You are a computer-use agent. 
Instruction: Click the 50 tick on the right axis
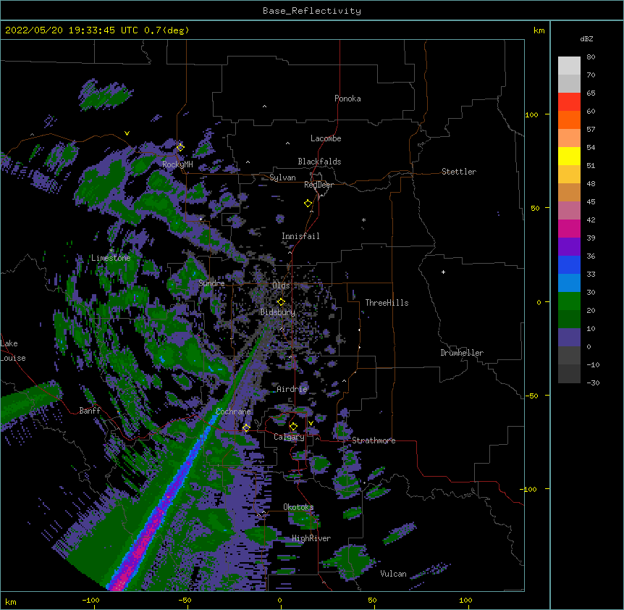(x=535, y=208)
